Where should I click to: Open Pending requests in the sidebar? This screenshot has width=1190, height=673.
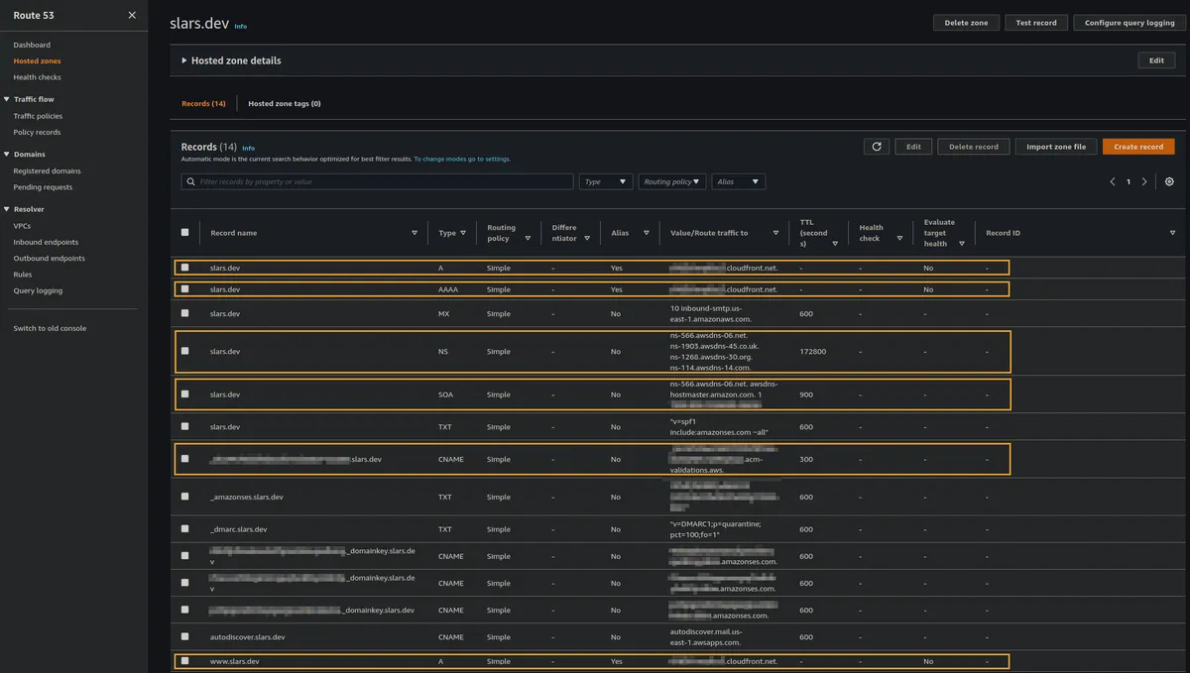(x=43, y=186)
